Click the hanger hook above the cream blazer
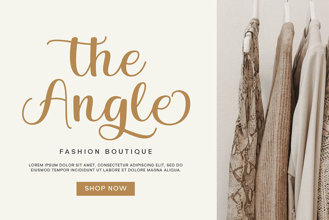 point(313,9)
